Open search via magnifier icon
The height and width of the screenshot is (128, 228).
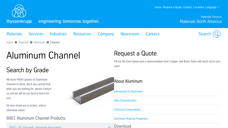(x=217, y=34)
